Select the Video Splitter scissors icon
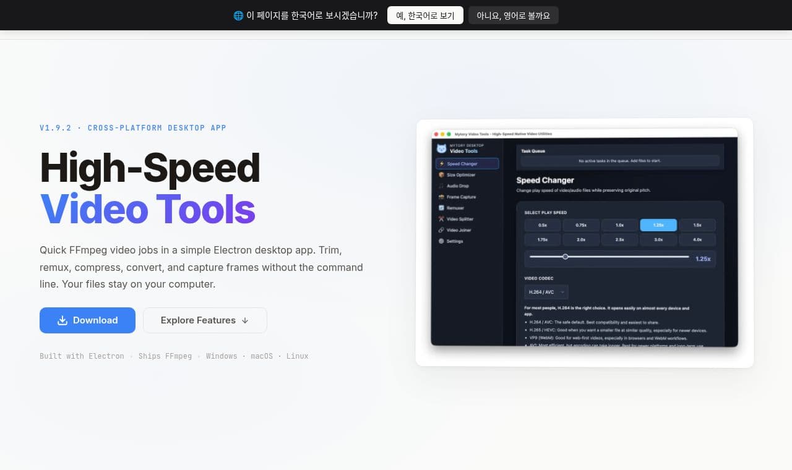The width and height of the screenshot is (792, 470). pyautogui.click(x=441, y=219)
